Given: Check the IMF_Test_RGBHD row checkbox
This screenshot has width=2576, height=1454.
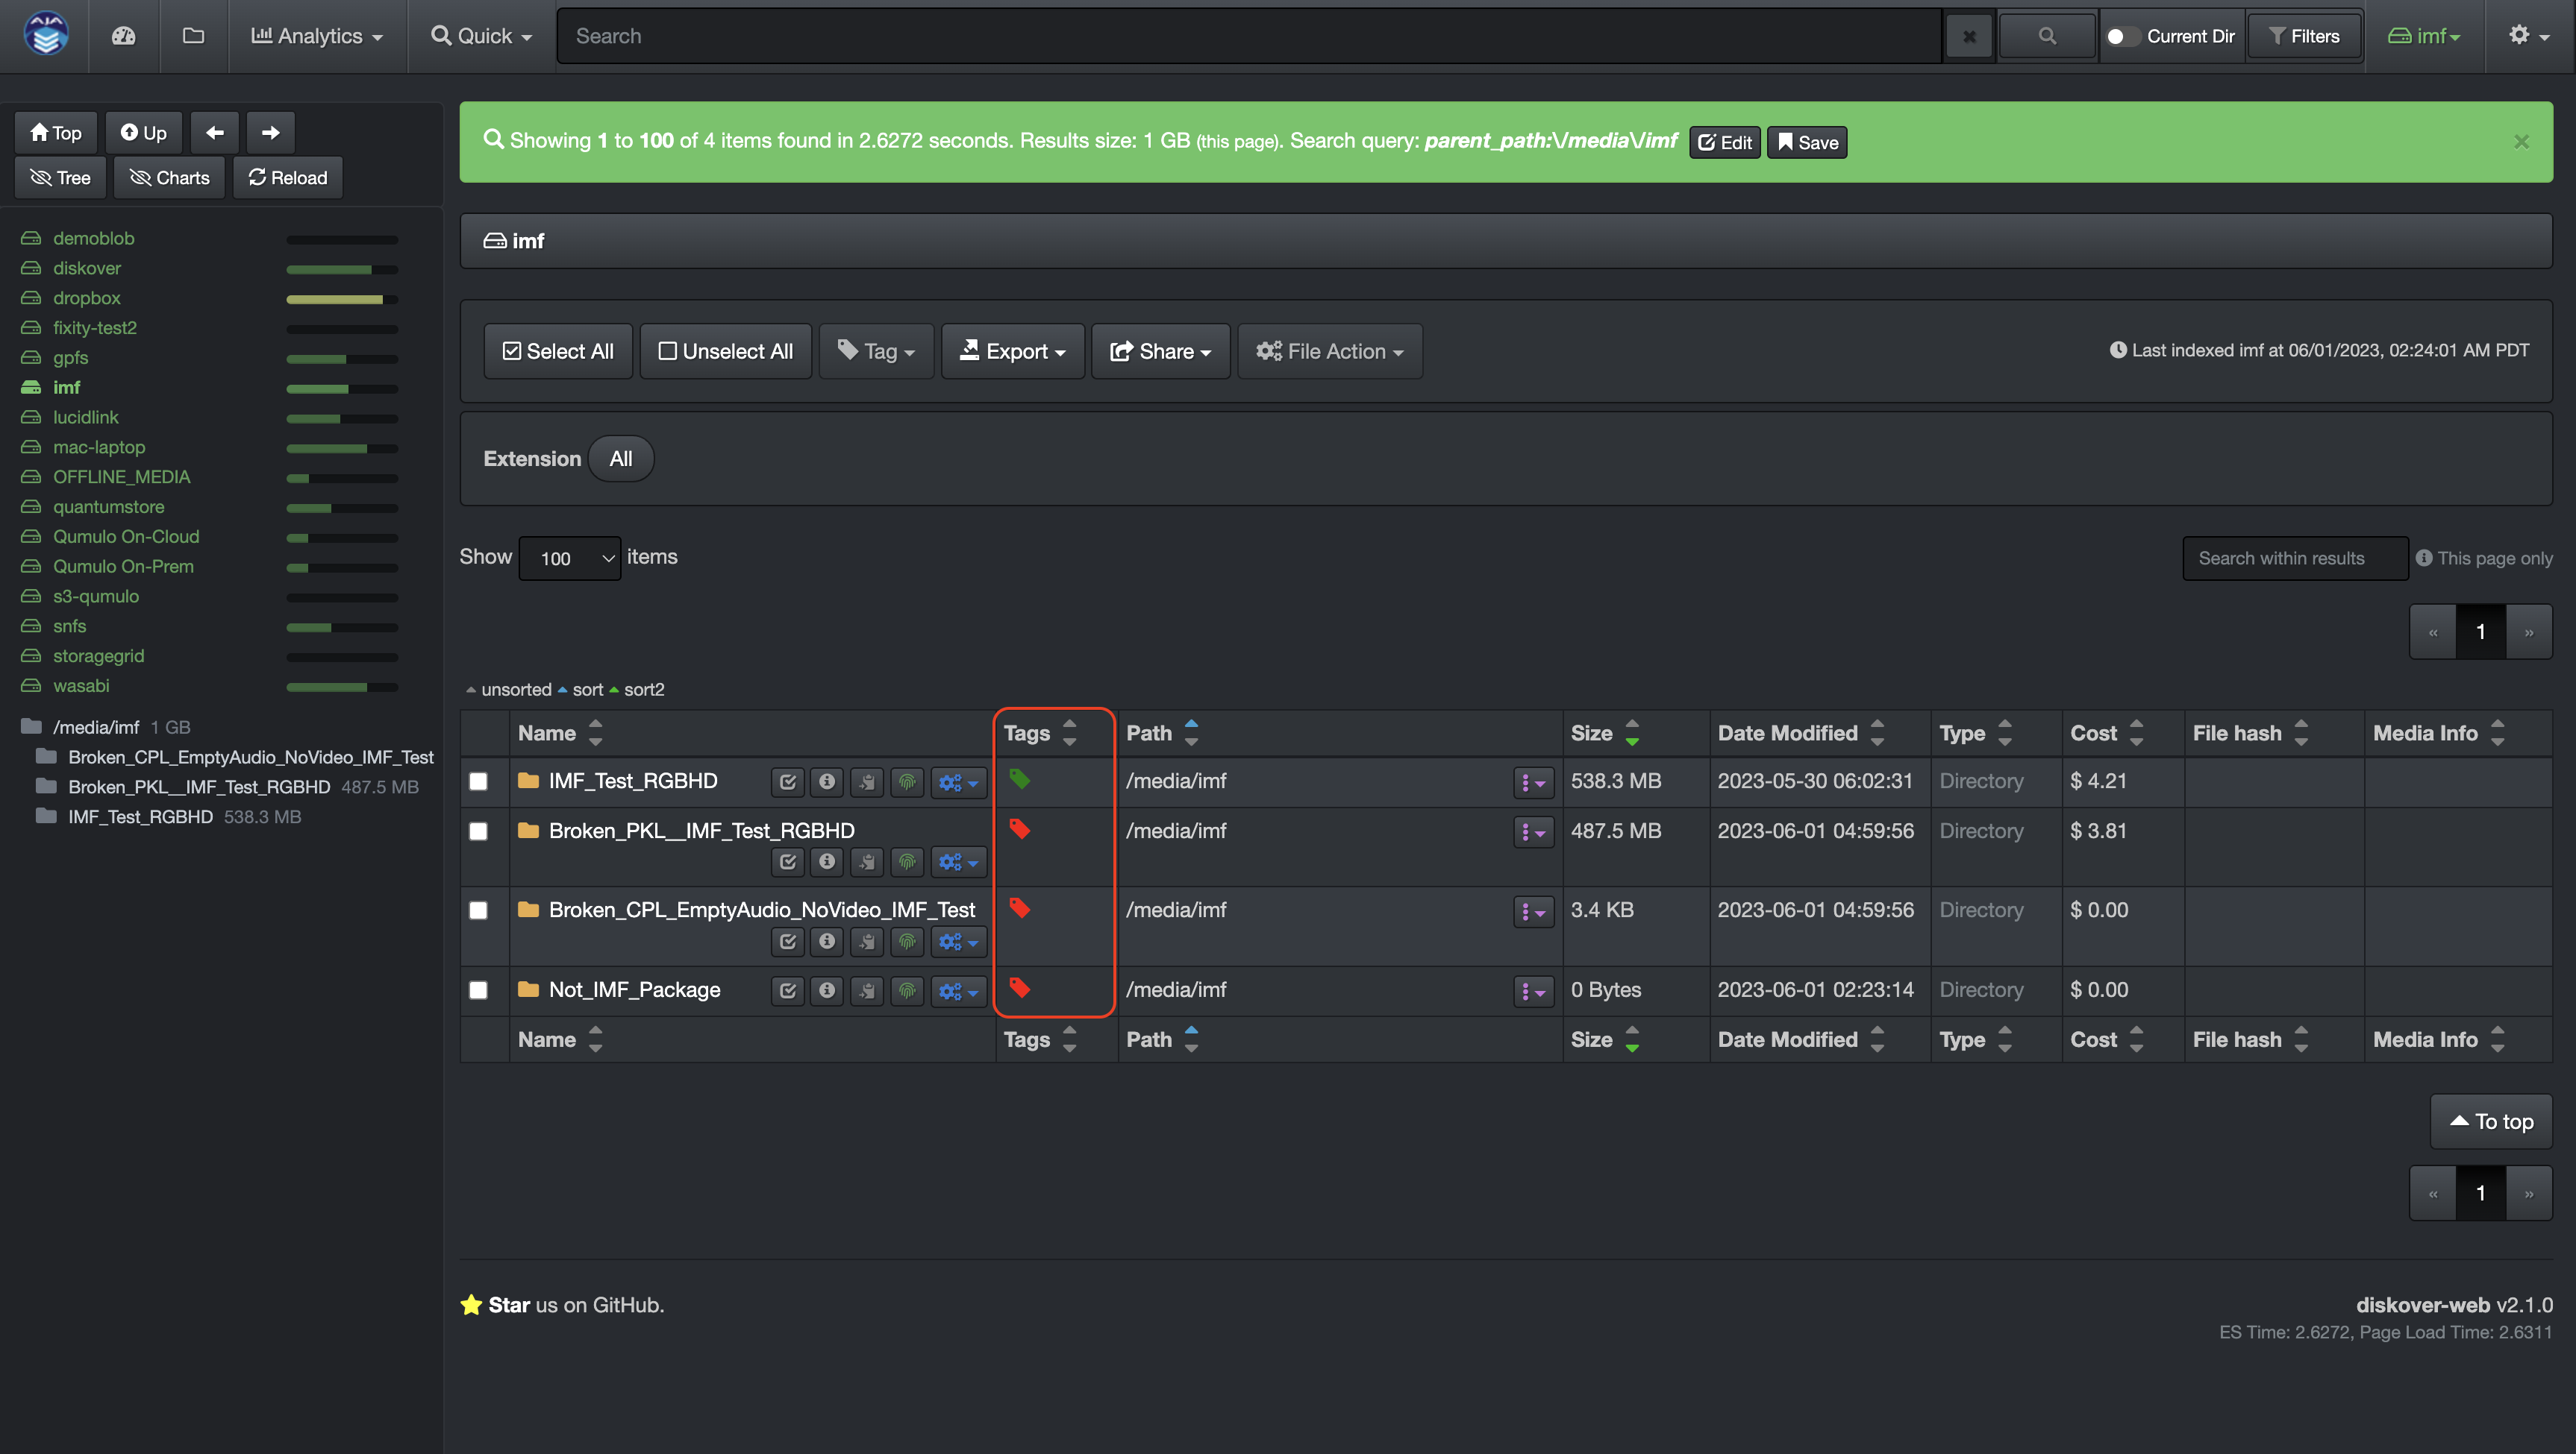Looking at the screenshot, I should (x=478, y=781).
